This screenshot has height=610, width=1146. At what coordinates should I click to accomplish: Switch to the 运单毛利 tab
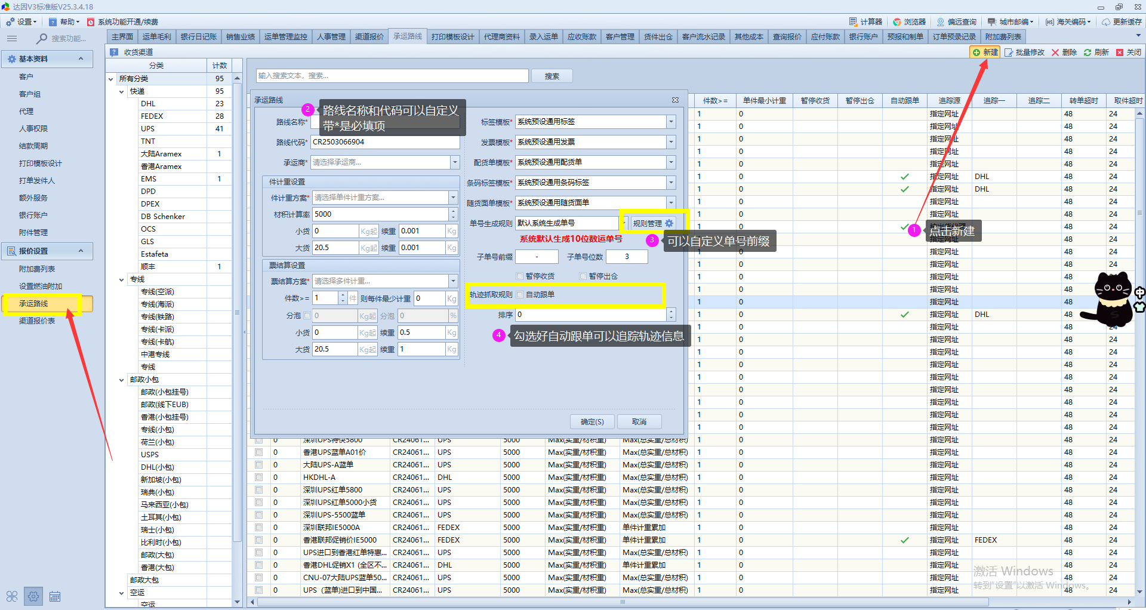point(156,37)
